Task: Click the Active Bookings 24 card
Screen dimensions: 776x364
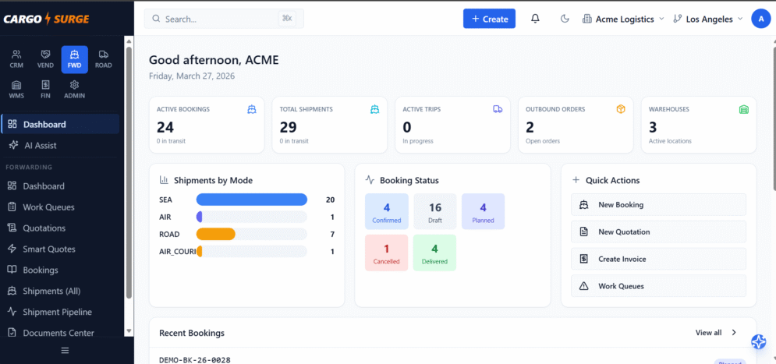Action: (207, 125)
